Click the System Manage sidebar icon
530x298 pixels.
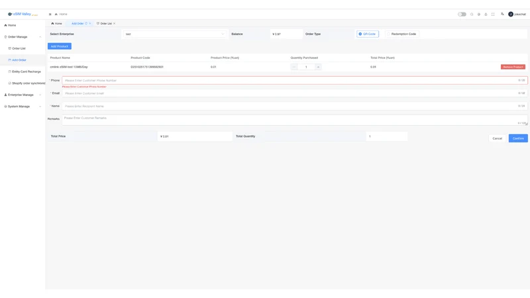pyautogui.click(x=5, y=107)
